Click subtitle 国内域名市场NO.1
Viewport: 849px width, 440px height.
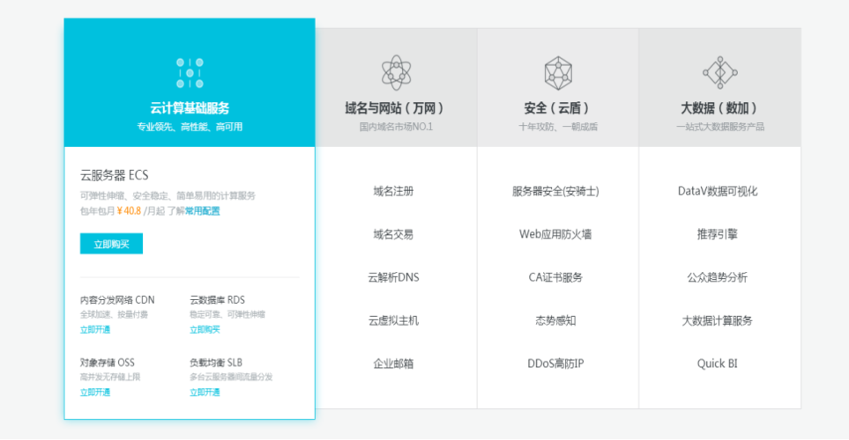397,127
